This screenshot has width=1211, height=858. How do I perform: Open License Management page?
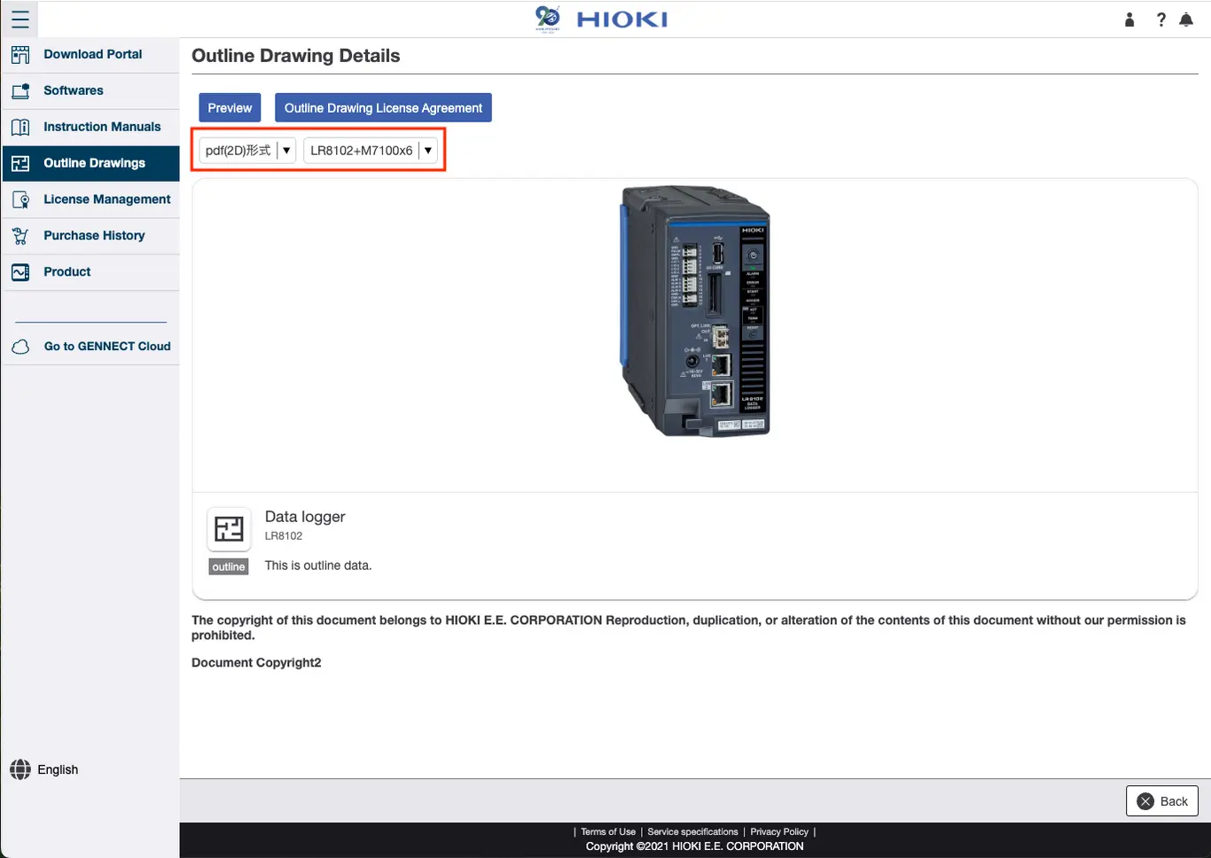[x=90, y=200]
